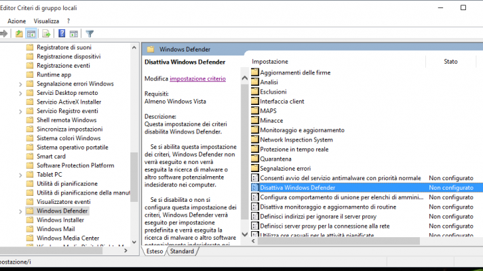The height and width of the screenshot is (271, 483).
Task: Click description pane scroll down arrow
Action: 245,234
